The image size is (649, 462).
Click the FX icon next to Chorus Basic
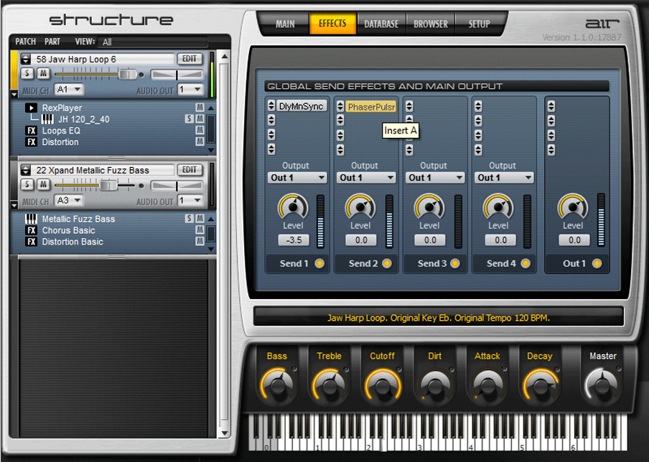coord(31,231)
